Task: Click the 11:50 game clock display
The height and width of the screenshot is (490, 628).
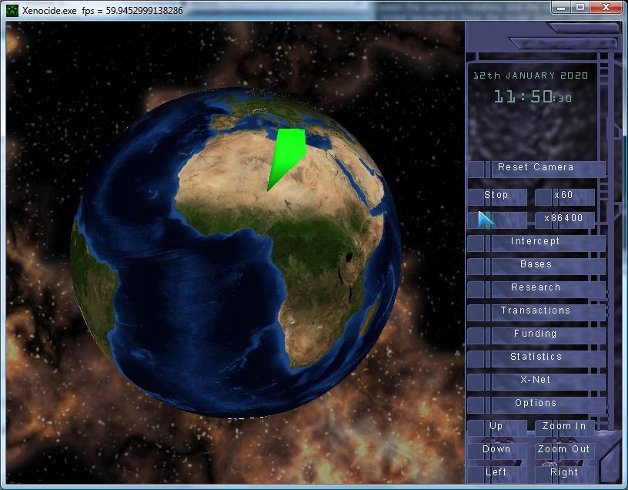Action: click(533, 96)
